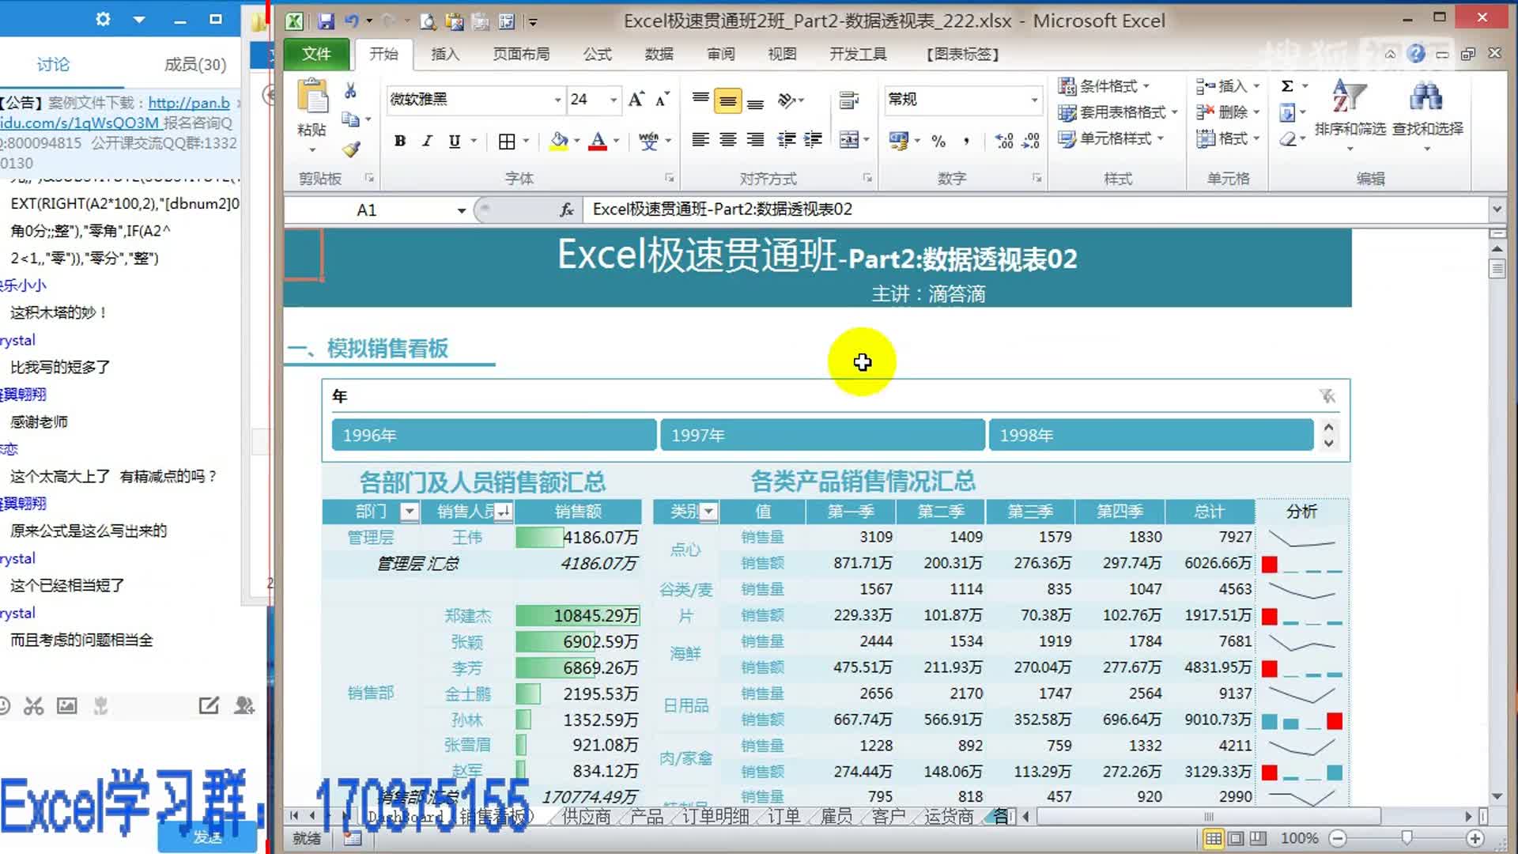Screen dimensions: 1518x854
Task: Open the 供应商 sheet tab
Action: (x=586, y=816)
